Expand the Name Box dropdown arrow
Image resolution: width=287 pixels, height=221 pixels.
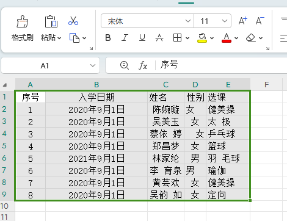(93, 65)
